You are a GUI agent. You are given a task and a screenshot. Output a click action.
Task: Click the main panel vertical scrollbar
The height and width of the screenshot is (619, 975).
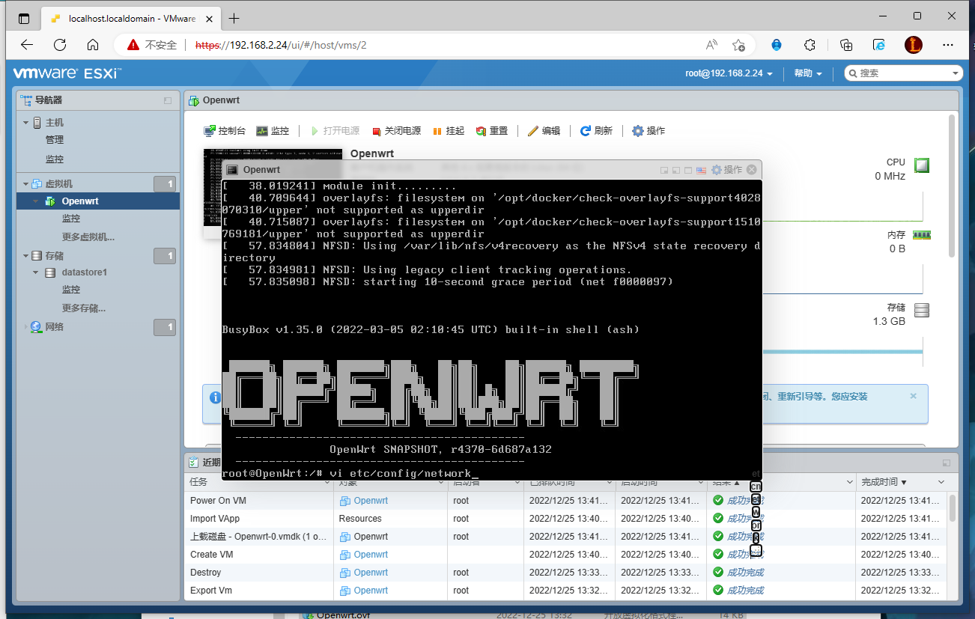tap(953, 186)
